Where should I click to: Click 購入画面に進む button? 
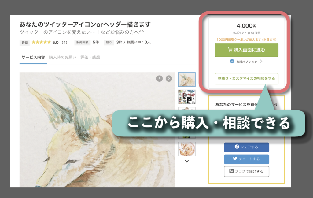click(x=247, y=50)
